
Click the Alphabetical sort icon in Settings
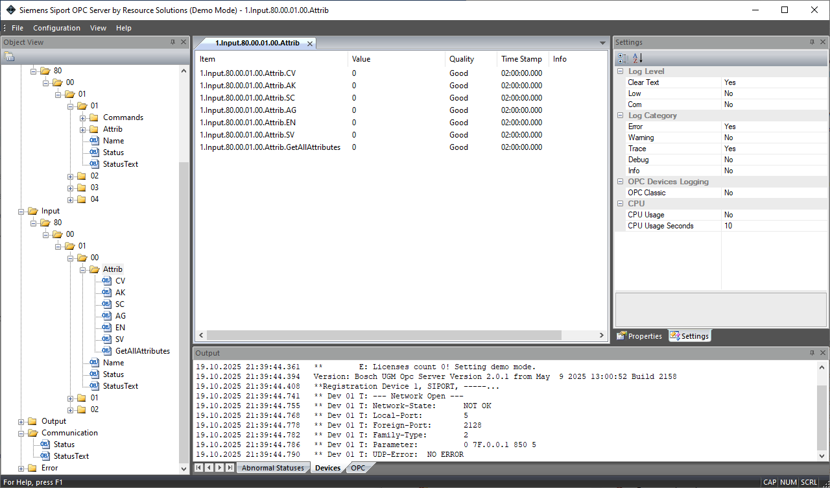(x=637, y=58)
